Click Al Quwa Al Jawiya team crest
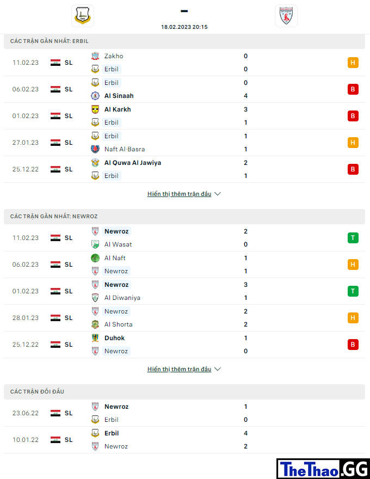The image size is (370, 479). click(95, 163)
